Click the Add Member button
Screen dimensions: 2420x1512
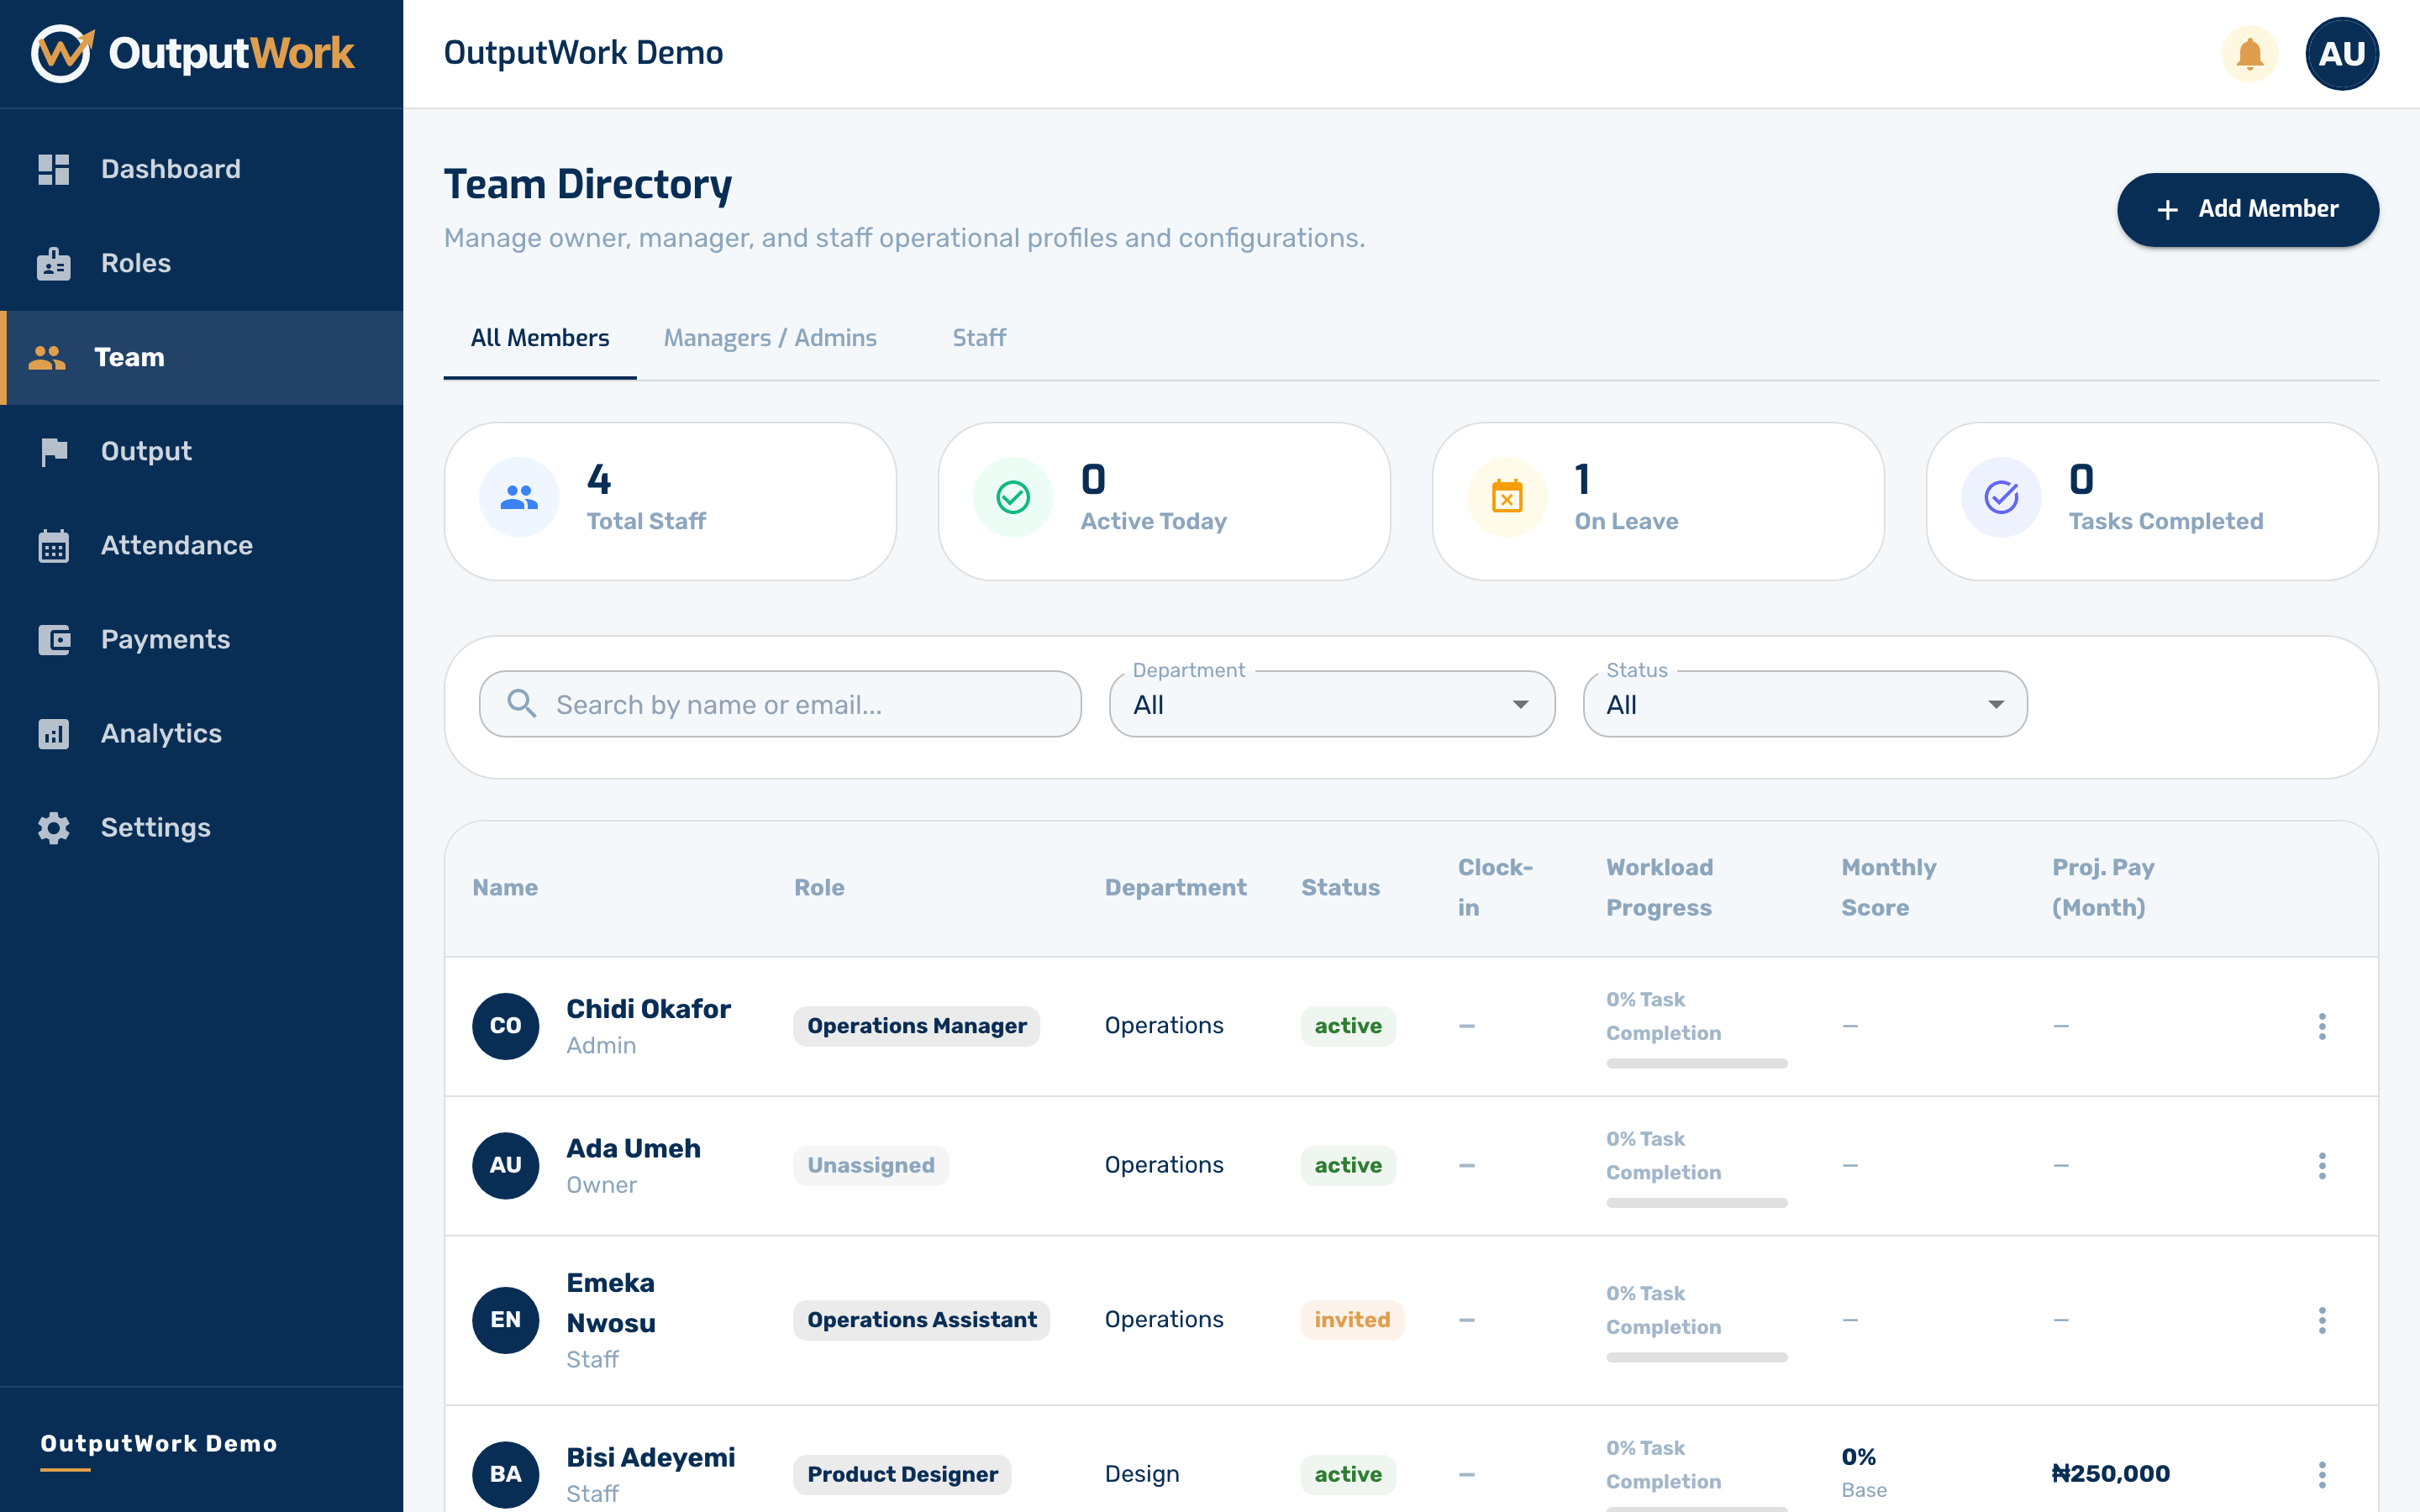click(2247, 209)
